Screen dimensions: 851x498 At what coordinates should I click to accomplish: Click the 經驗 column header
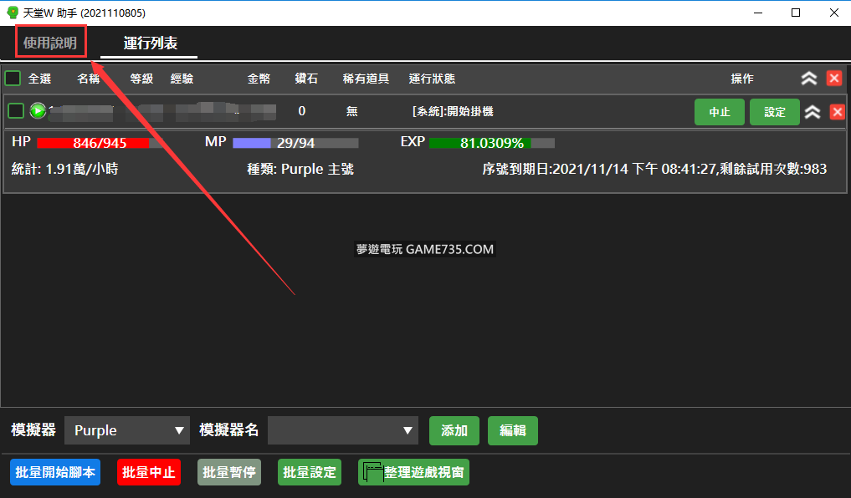pyautogui.click(x=182, y=79)
